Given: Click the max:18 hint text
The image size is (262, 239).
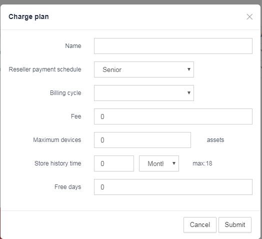Looking at the screenshot, I should (x=202, y=163).
